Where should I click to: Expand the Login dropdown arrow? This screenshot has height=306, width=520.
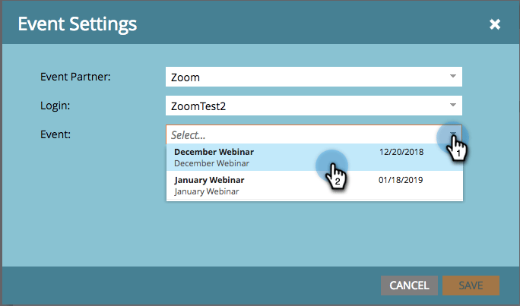tap(453, 106)
